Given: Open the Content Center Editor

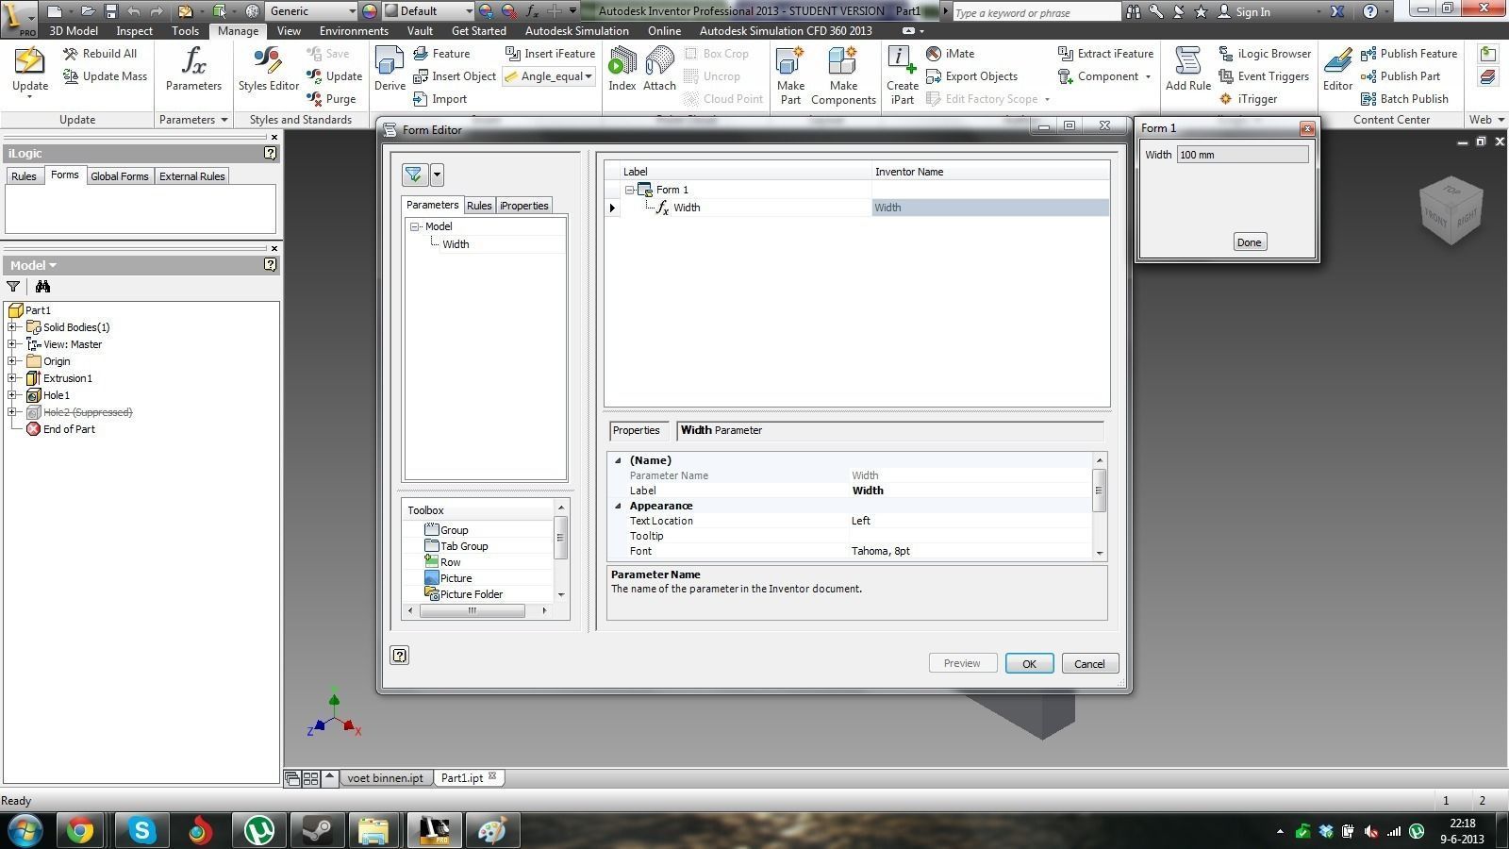Looking at the screenshot, I should click(1337, 69).
